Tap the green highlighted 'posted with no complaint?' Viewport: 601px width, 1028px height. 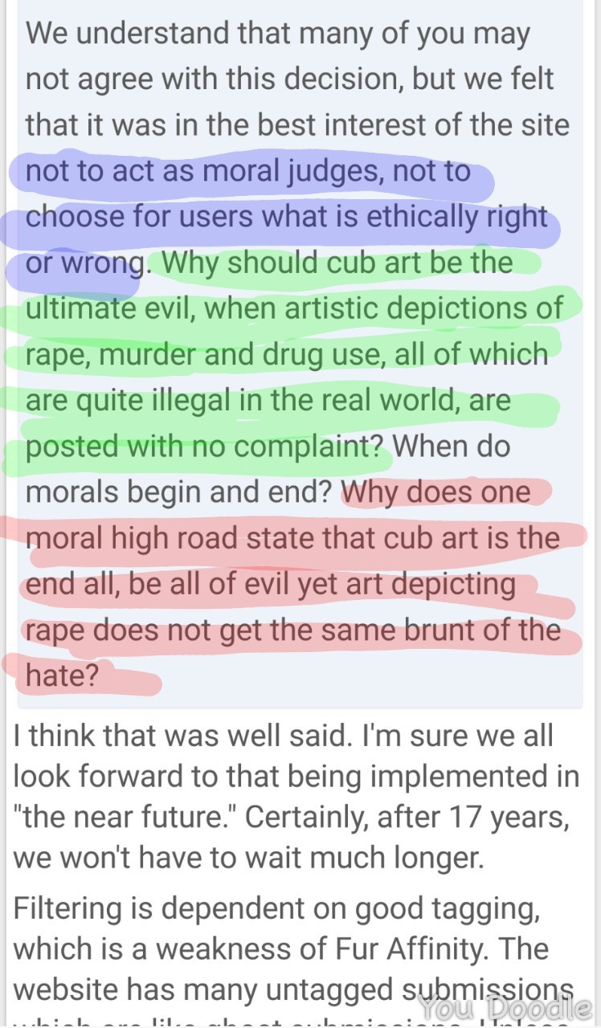(204, 447)
